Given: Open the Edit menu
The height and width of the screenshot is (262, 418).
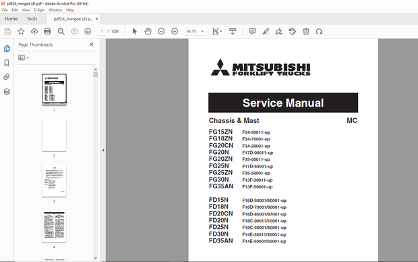Looking at the screenshot, I should pyautogui.click(x=15, y=10).
